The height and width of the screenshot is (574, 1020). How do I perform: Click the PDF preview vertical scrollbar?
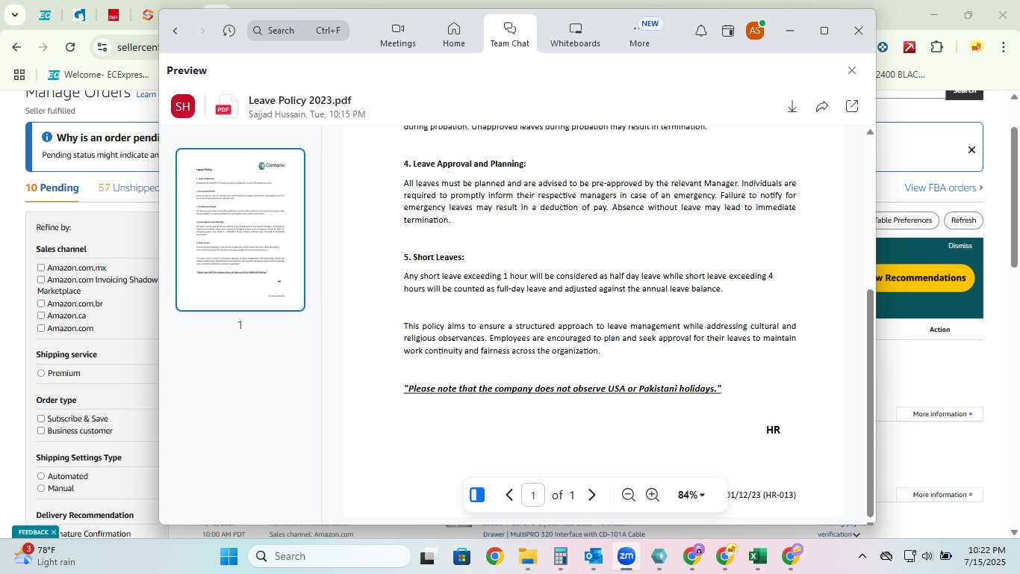[870, 402]
